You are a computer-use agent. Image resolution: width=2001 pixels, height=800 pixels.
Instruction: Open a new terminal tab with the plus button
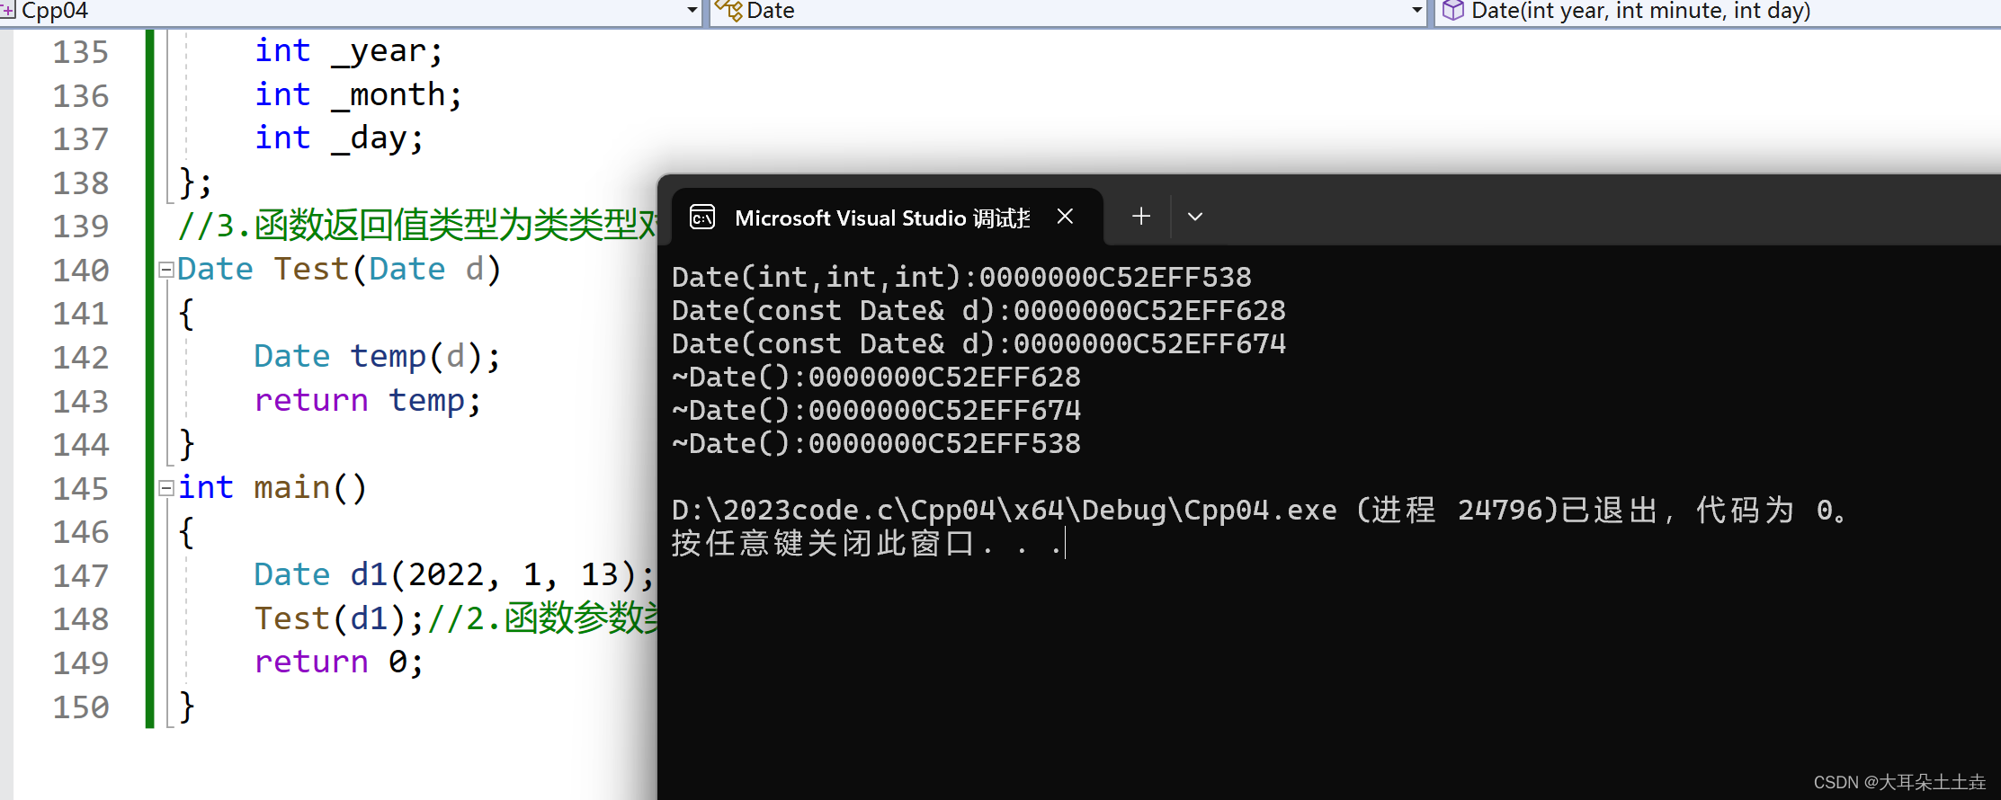[1141, 217]
